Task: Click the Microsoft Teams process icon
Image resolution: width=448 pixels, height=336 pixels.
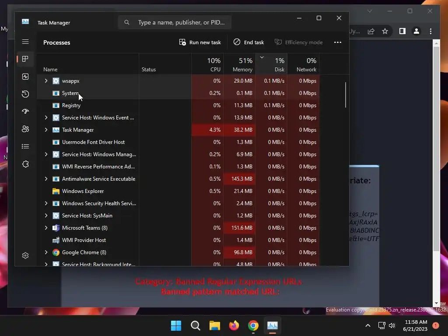Action: (x=56, y=228)
